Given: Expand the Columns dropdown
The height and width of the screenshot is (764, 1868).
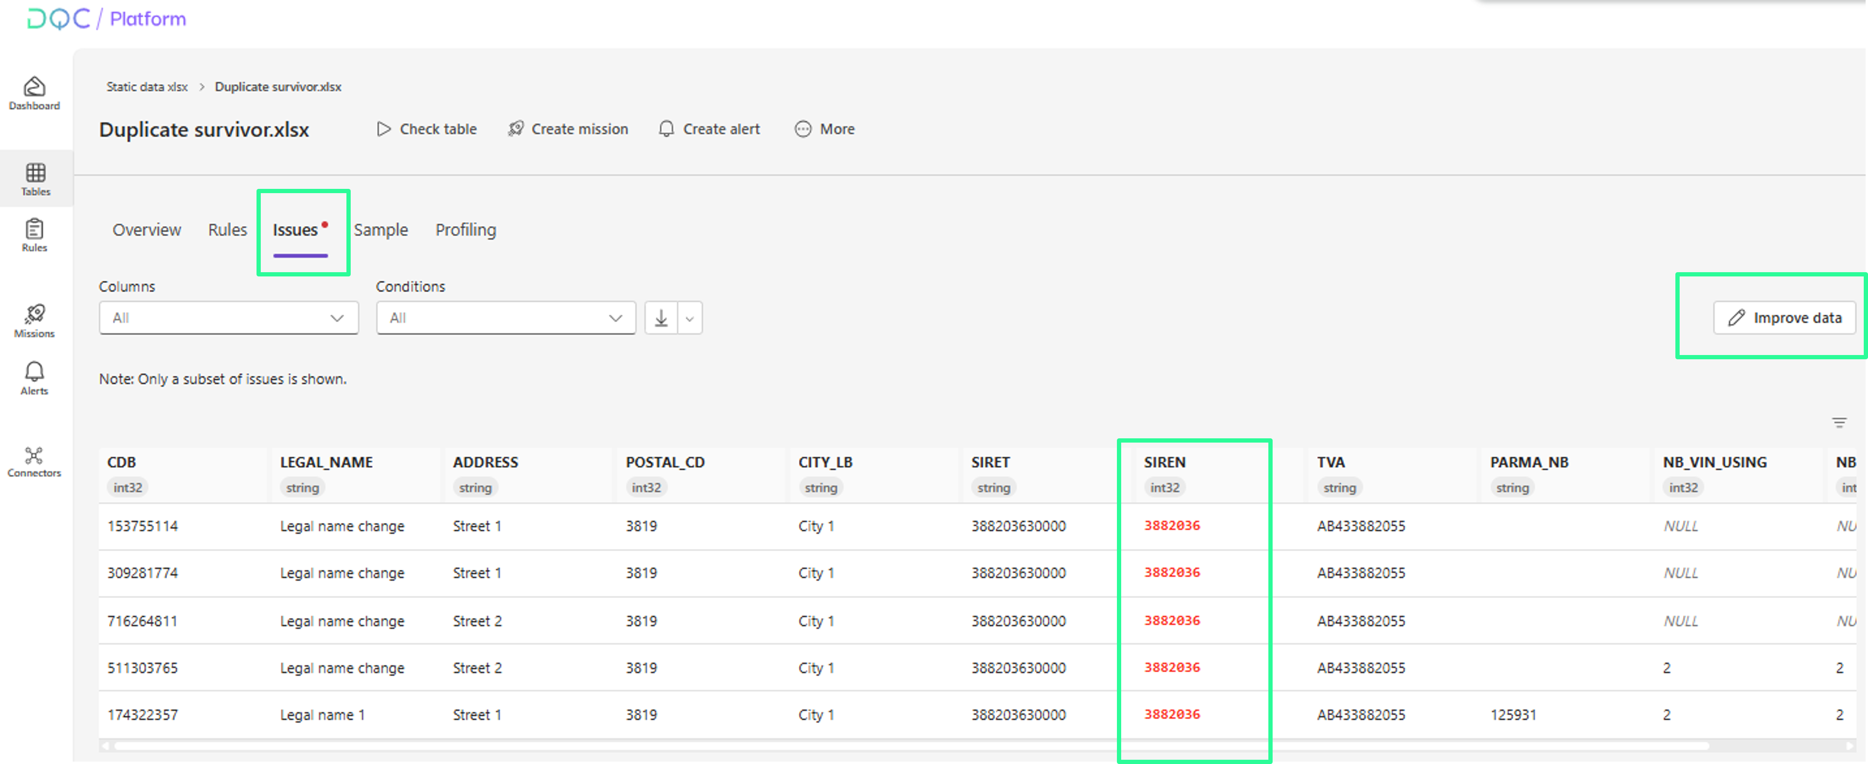Looking at the screenshot, I should tap(229, 318).
